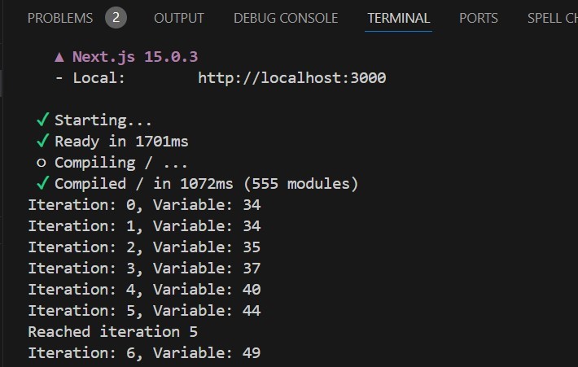The height and width of the screenshot is (367, 578).
Task: Activate the TERMINAL tab
Action: [398, 17]
